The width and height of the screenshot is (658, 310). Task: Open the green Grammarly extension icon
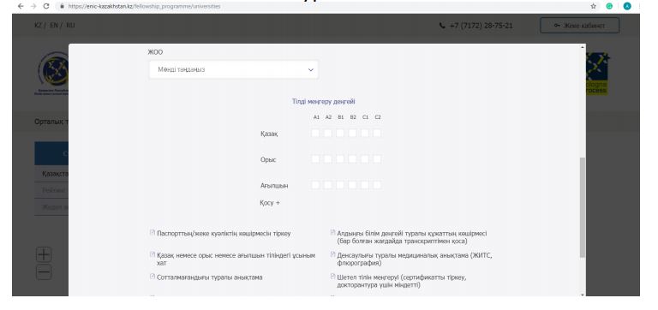point(609,6)
